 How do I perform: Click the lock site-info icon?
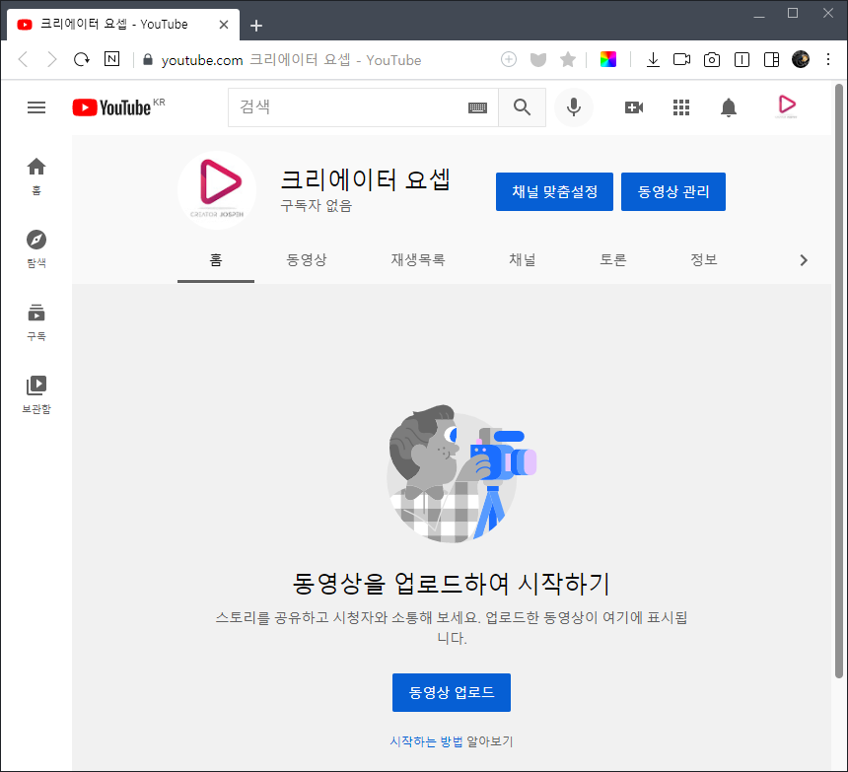(148, 59)
